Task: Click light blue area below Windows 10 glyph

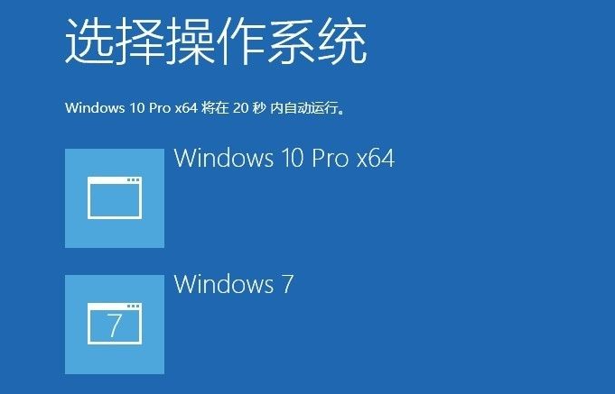Action: (115, 234)
